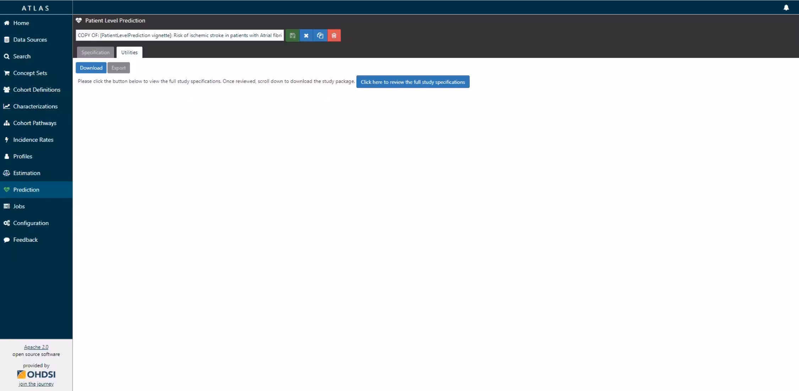Close the prediction with the X icon
Screen dimensions: 799x391
pyautogui.click(x=306, y=36)
